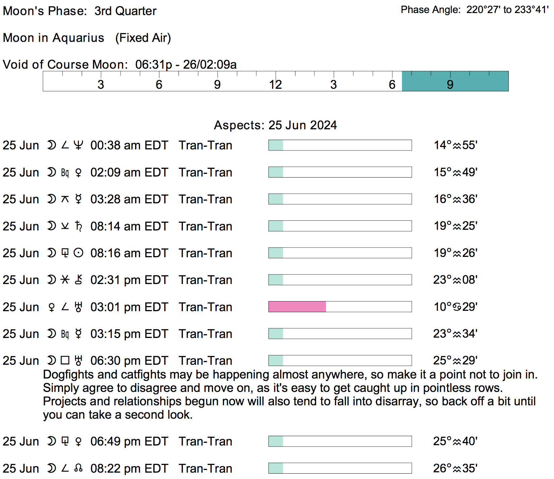Click the North Node glyph in the 08:22 pm row
The image size is (554, 479).
[78, 468]
